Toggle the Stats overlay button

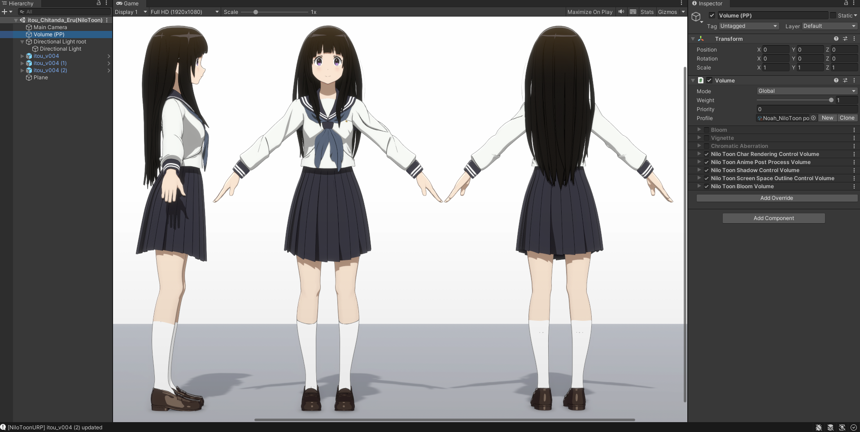point(647,12)
